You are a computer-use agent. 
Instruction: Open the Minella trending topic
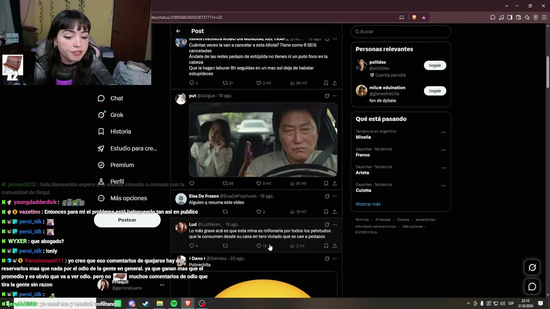coord(364,137)
